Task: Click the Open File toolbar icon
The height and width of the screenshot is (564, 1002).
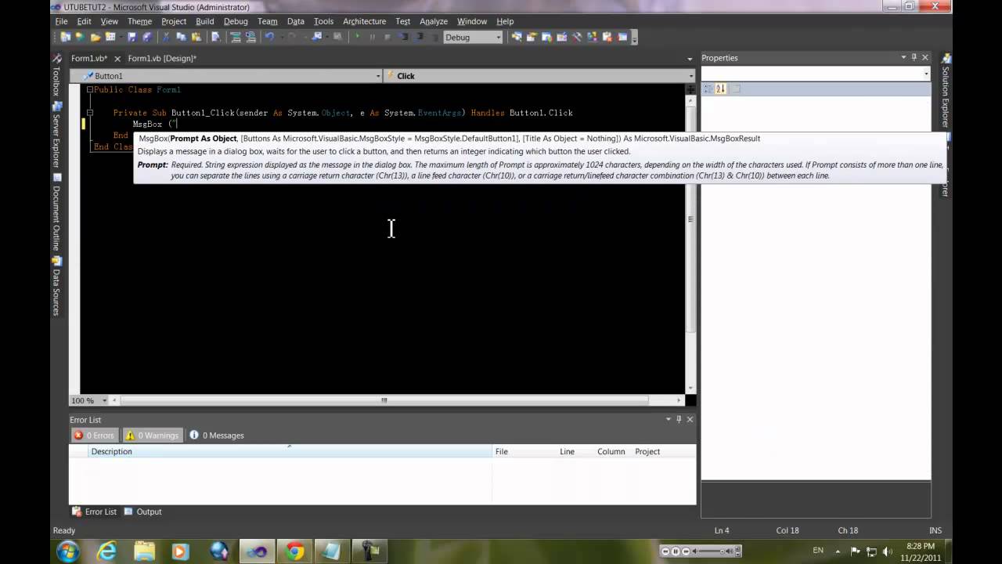Action: [96, 37]
